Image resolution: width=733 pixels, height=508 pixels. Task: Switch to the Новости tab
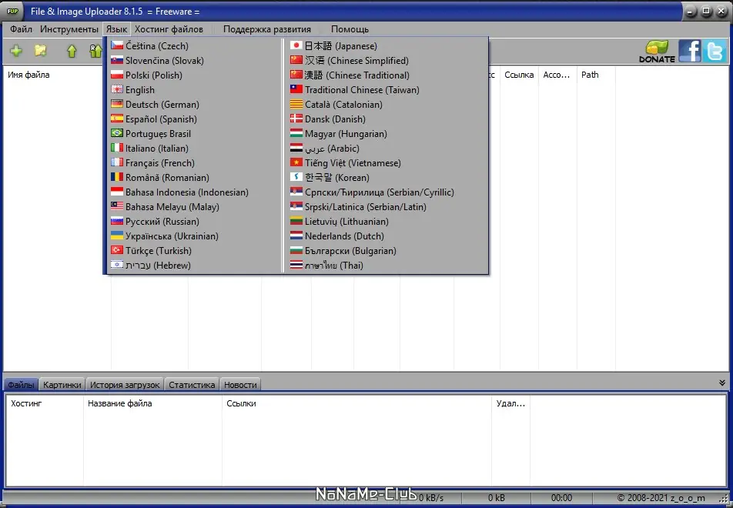point(240,385)
